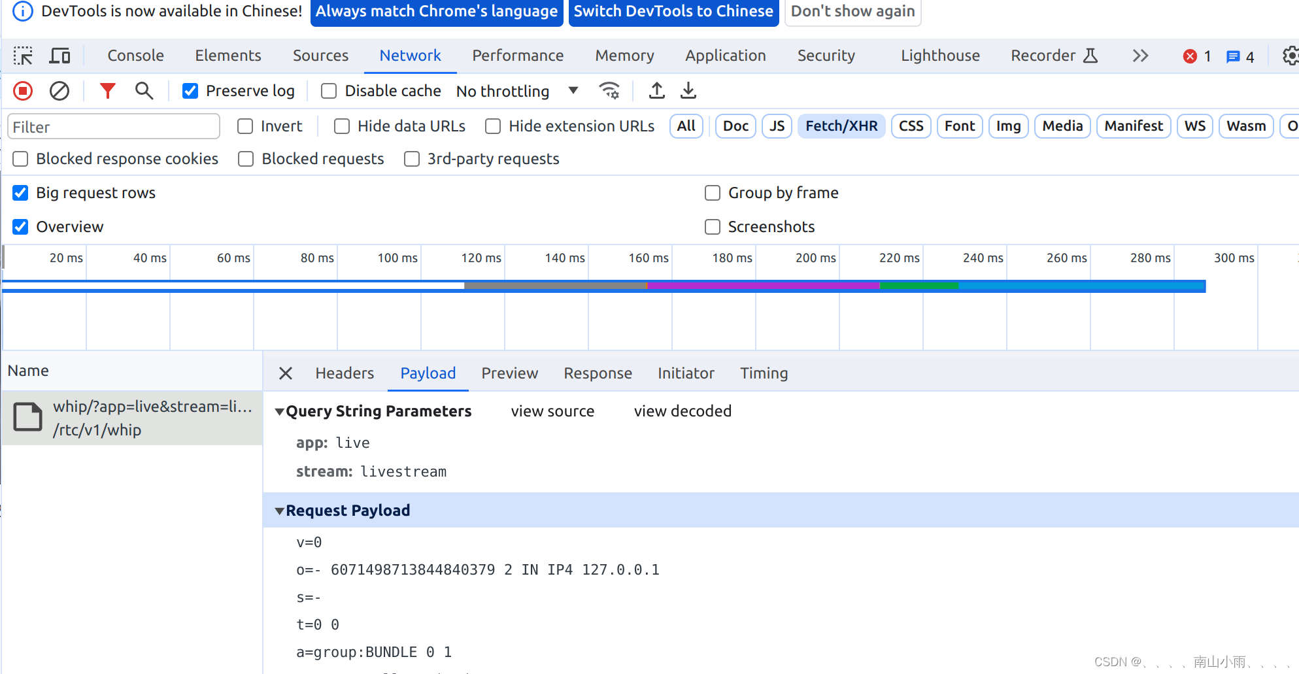Enable Hide data URLs
This screenshot has width=1299, height=674.
click(342, 126)
